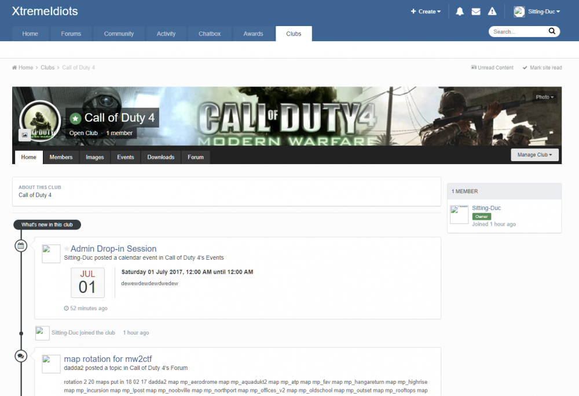Click into the Search input field
This screenshot has height=396, width=579.
click(516, 32)
